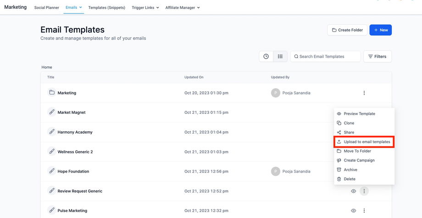Click the Marketing folder icon

tap(51, 93)
